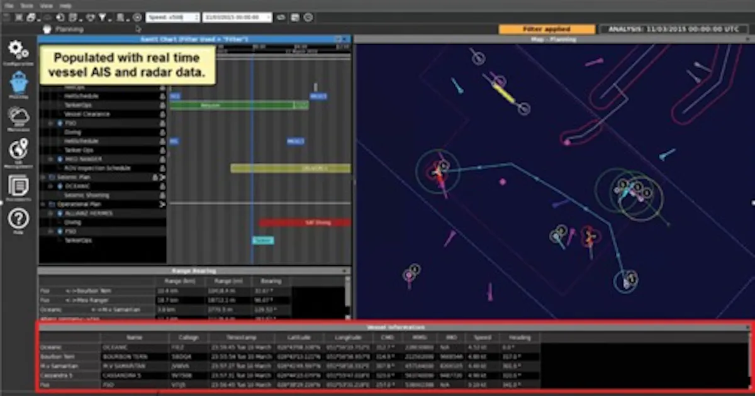Click the orange Filter applied button
755x396 pixels.
pyautogui.click(x=547, y=29)
